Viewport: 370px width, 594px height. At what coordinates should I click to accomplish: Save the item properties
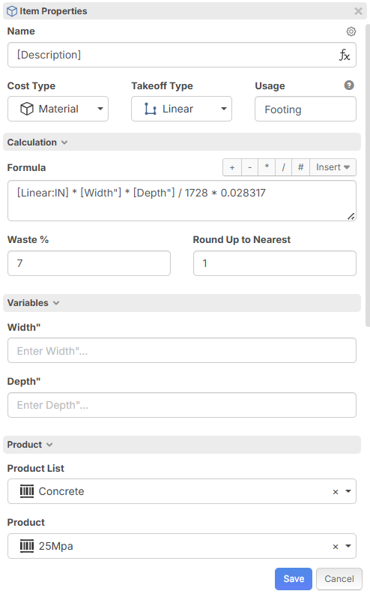point(294,578)
